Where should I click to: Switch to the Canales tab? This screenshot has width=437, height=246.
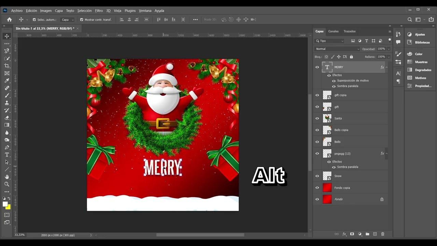[x=333, y=31]
